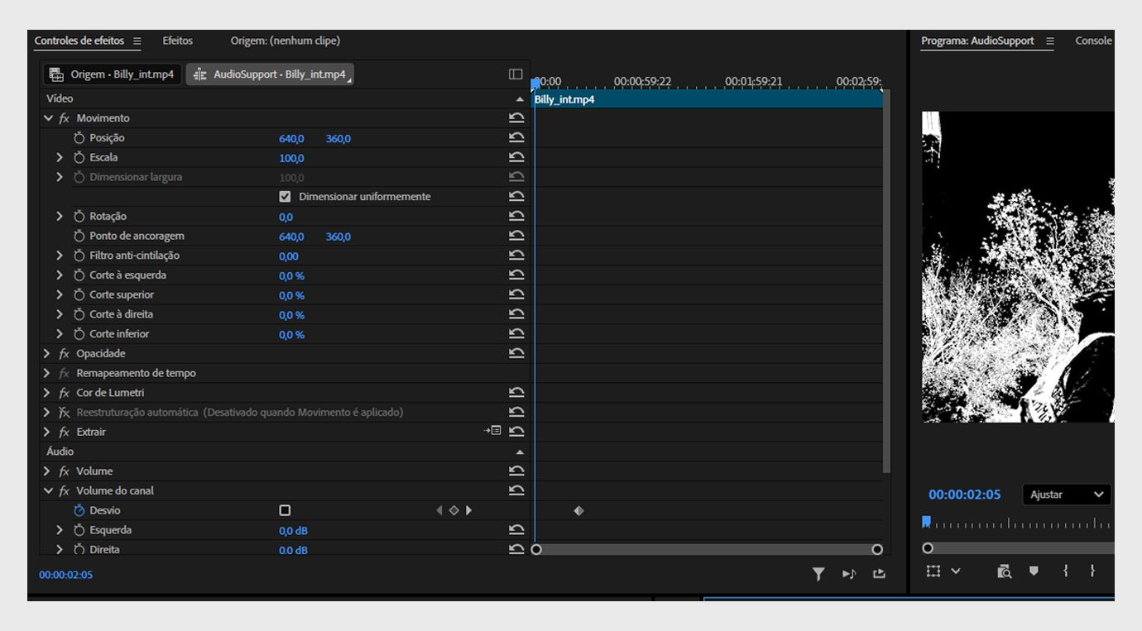Reset the Volume do canal effect
This screenshot has width=1142, height=631.
[x=516, y=491]
